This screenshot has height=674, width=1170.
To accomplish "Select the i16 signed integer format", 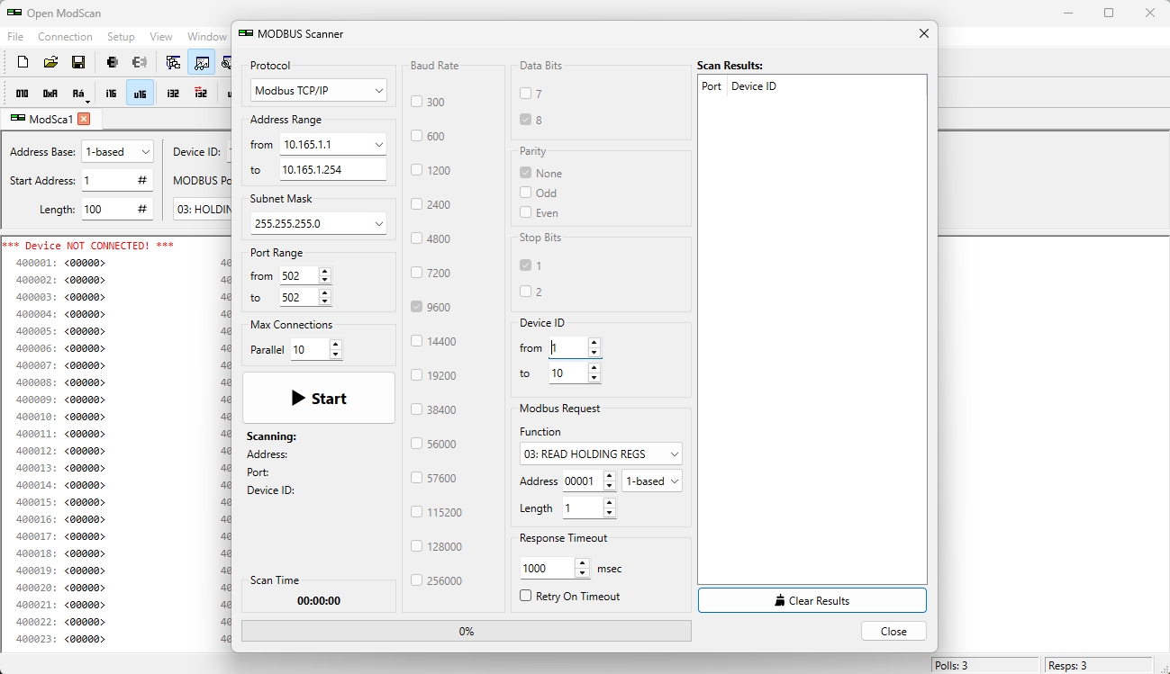I will pyautogui.click(x=111, y=93).
